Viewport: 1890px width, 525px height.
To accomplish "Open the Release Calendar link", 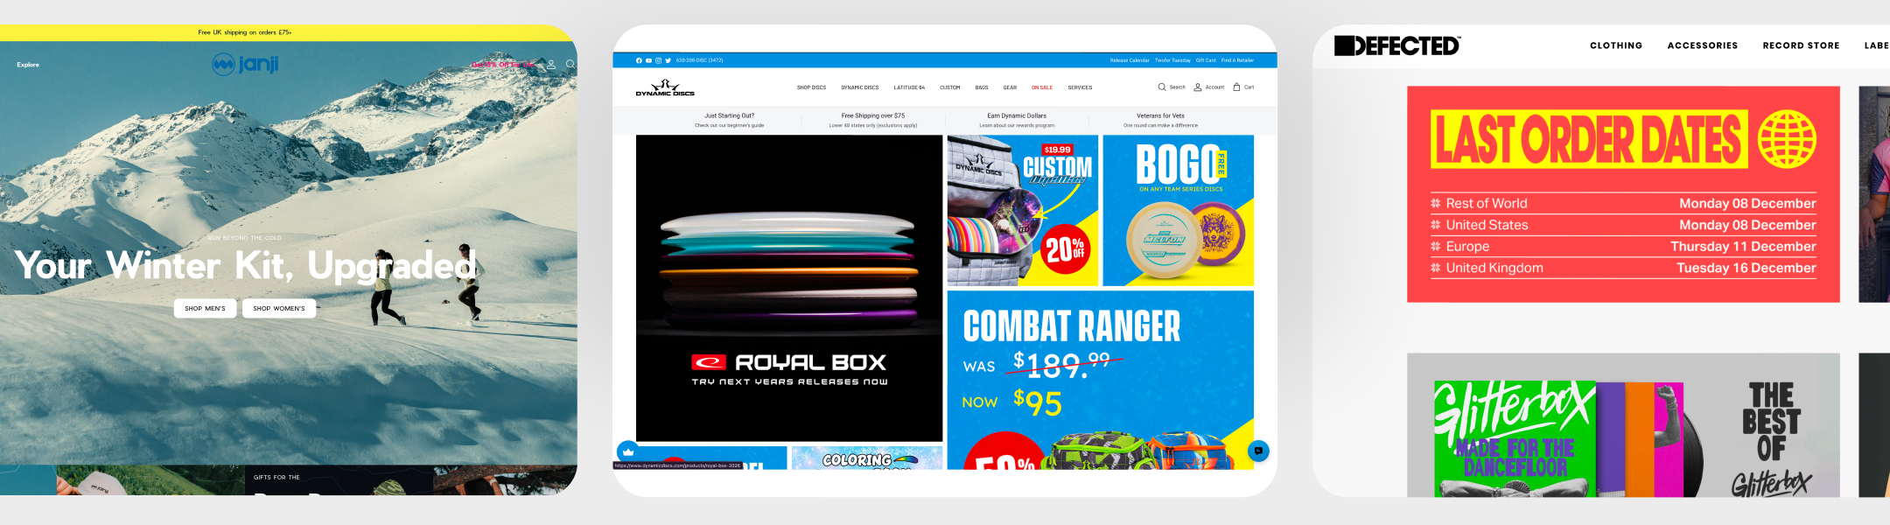I will pos(1130,60).
